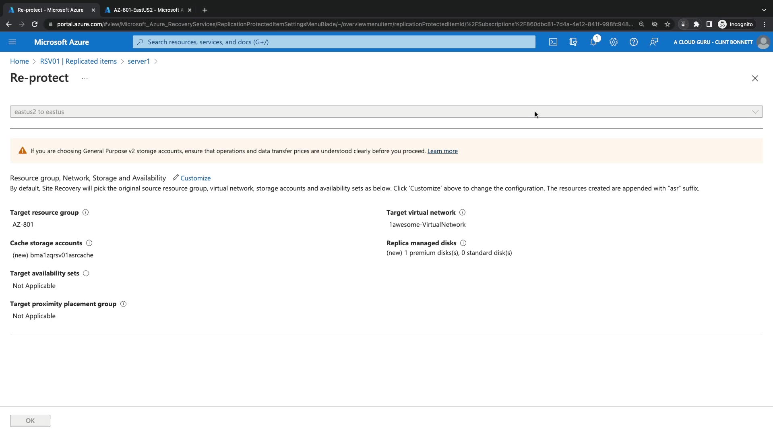Open the notifications bell
The width and height of the screenshot is (773, 435).
(x=593, y=42)
